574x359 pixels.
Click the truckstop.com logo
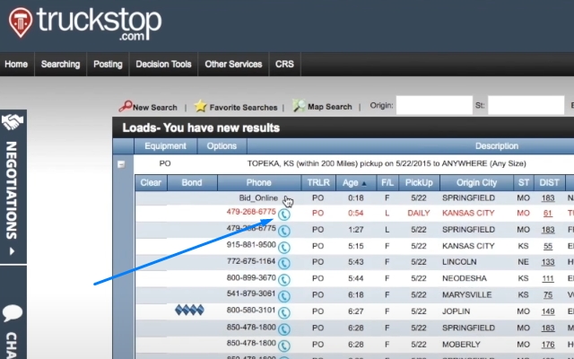[x=85, y=22]
